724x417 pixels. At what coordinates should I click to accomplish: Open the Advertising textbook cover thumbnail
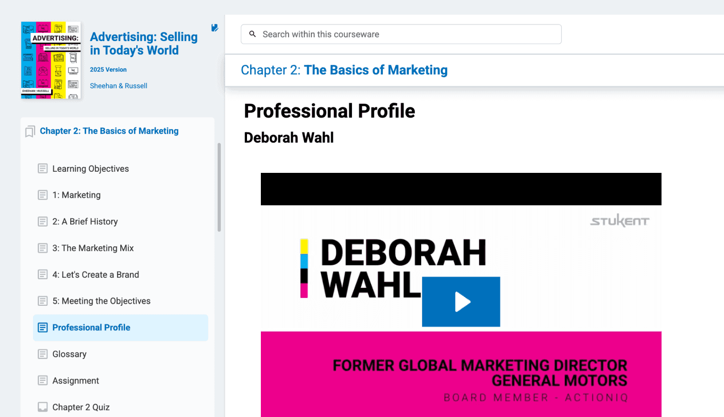(51, 60)
